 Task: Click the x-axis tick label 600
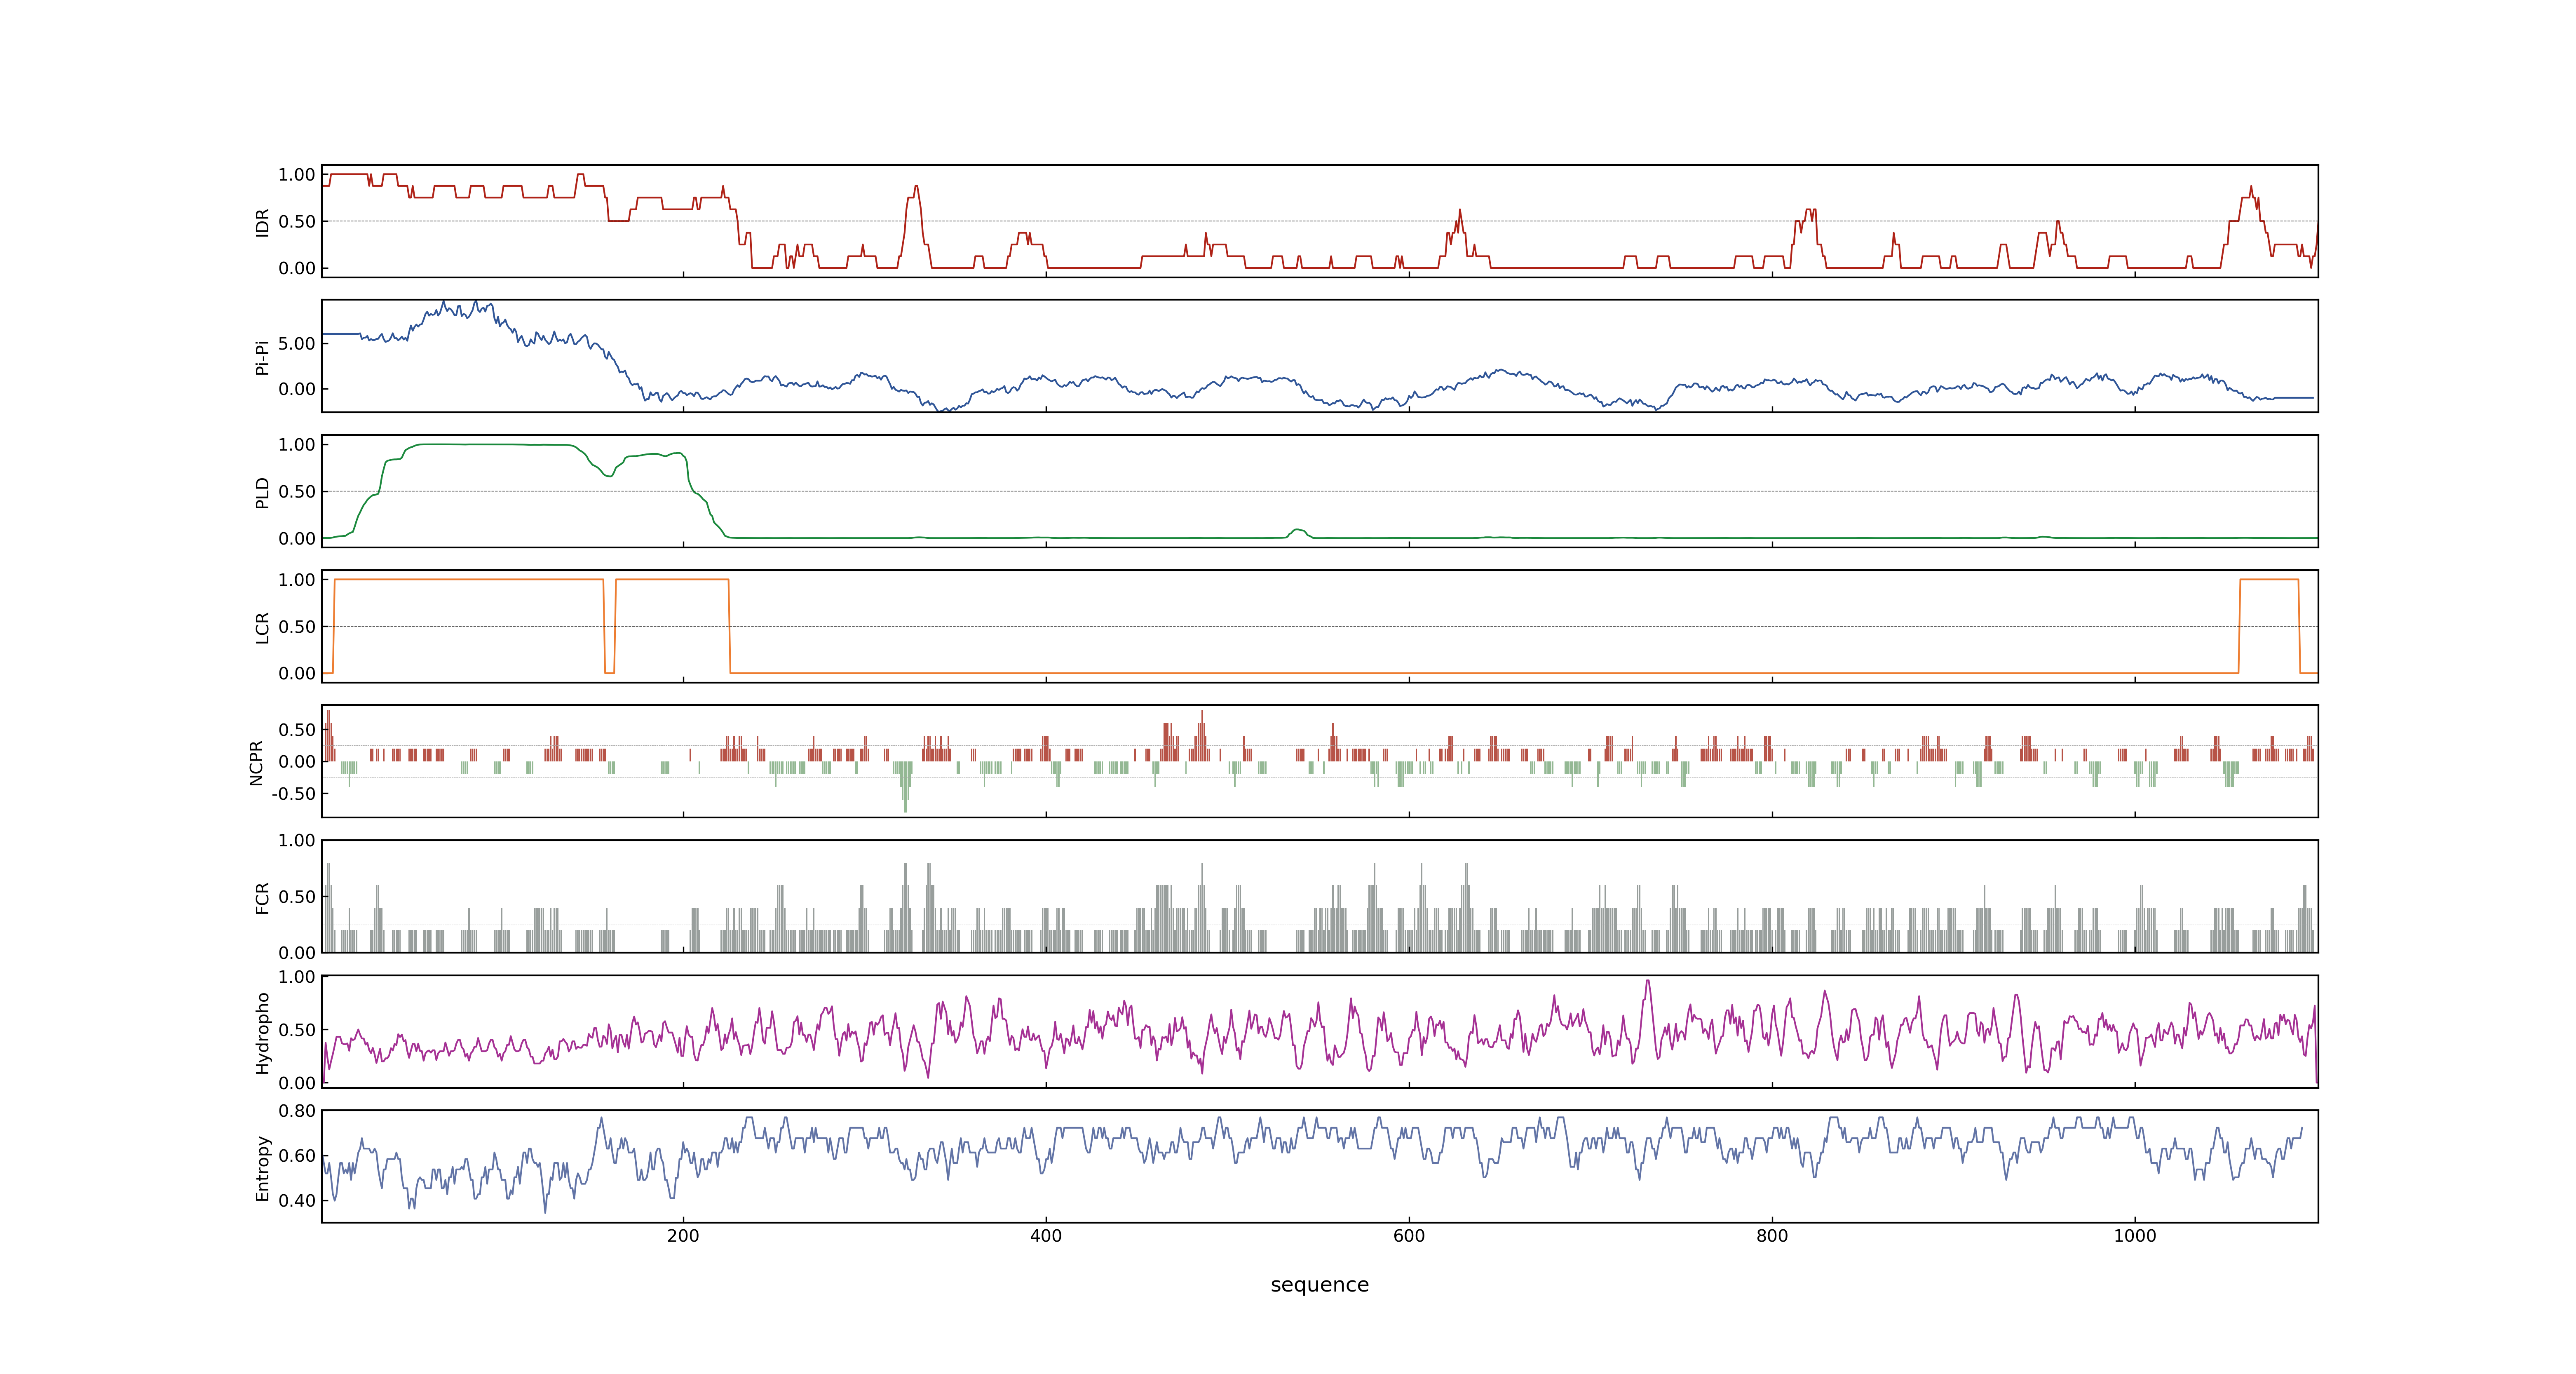click(x=1409, y=1236)
